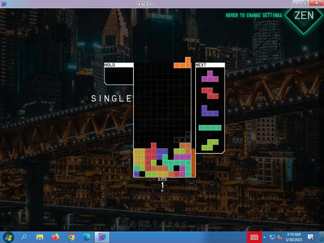Close the TETR.IO window
This screenshot has height=243, width=324.
click(316, 3)
